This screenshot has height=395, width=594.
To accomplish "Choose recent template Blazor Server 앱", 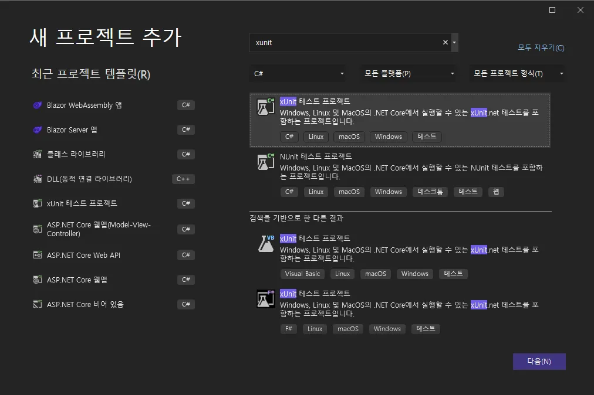I will (72, 130).
